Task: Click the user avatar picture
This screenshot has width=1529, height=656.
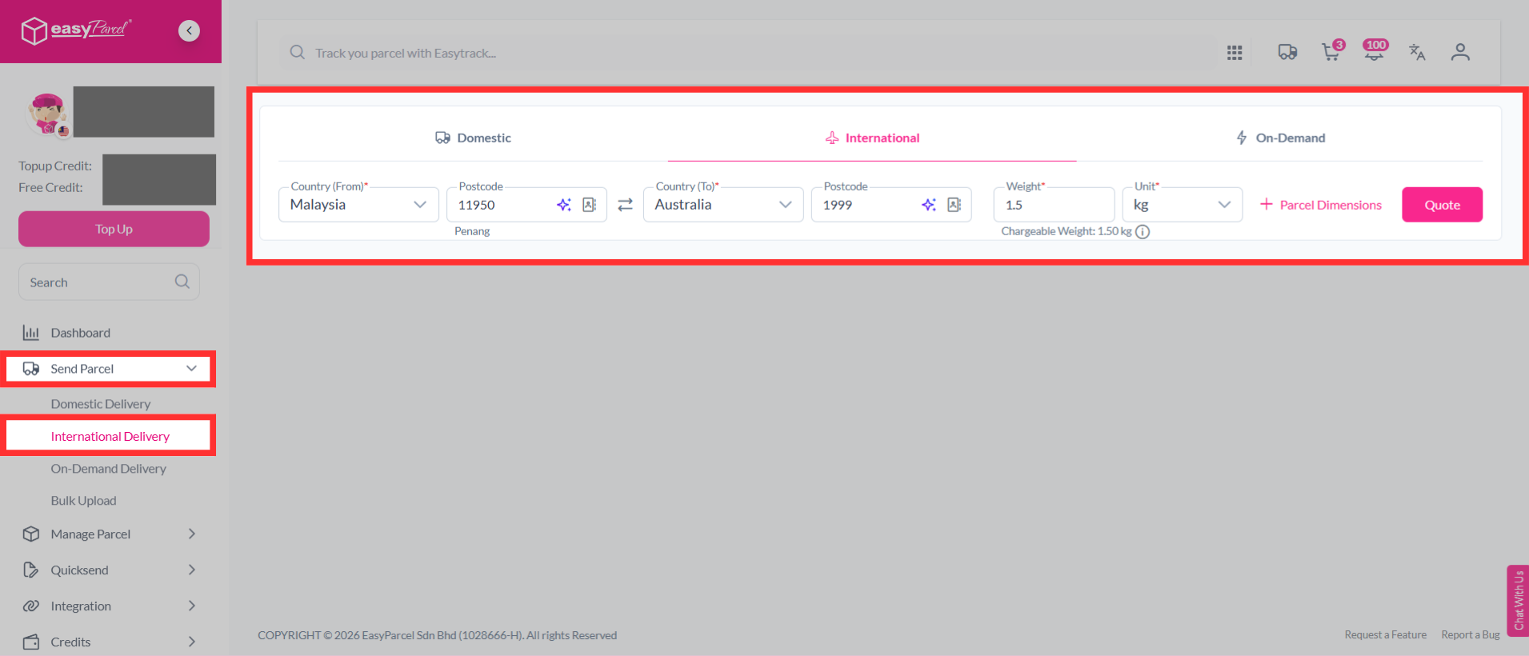Action: click(48, 114)
